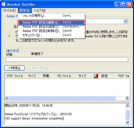Click the PDF ファイル column header
This screenshot has height=128, width=134.
tap(15, 76)
